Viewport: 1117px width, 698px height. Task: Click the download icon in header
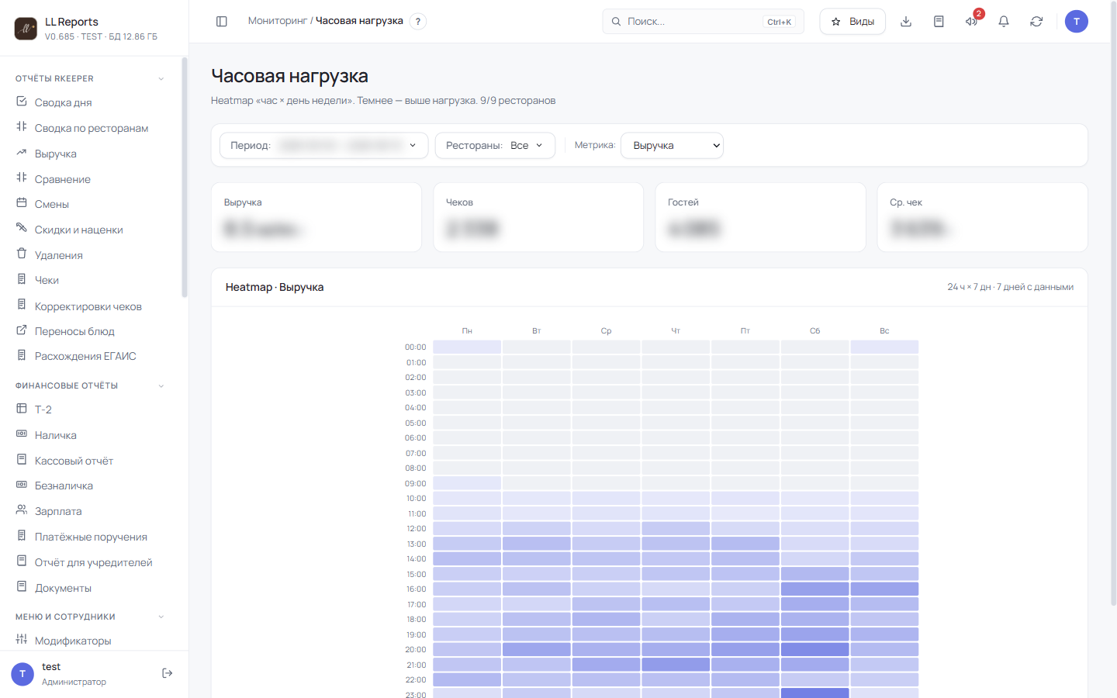906,22
